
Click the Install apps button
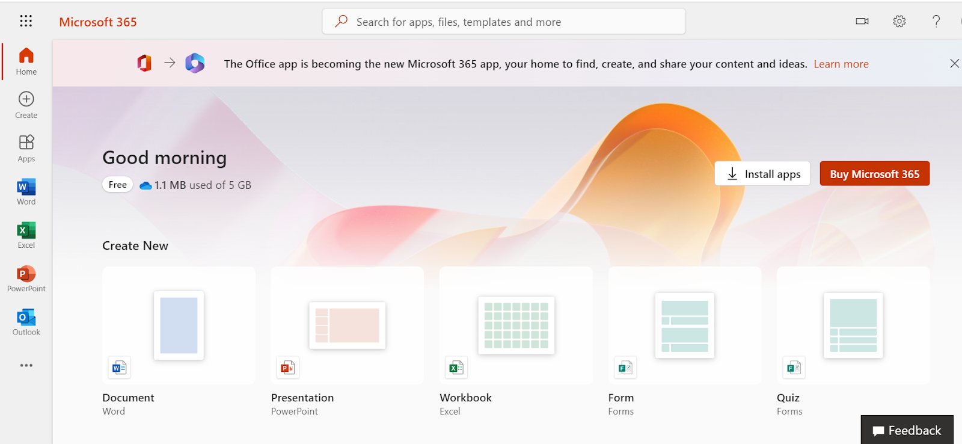click(x=762, y=174)
